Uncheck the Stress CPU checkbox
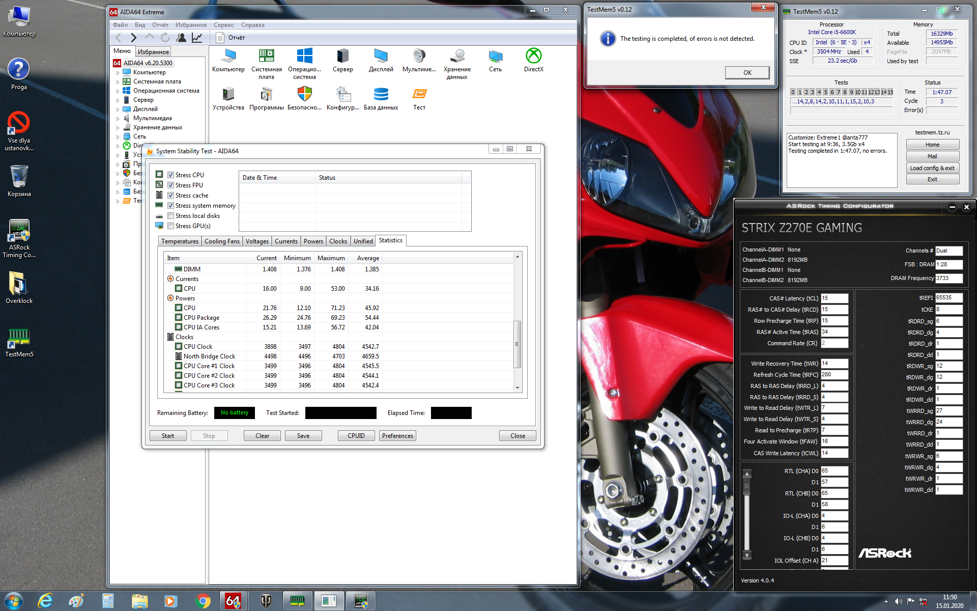Screen dimensions: 977x611 click(171, 175)
